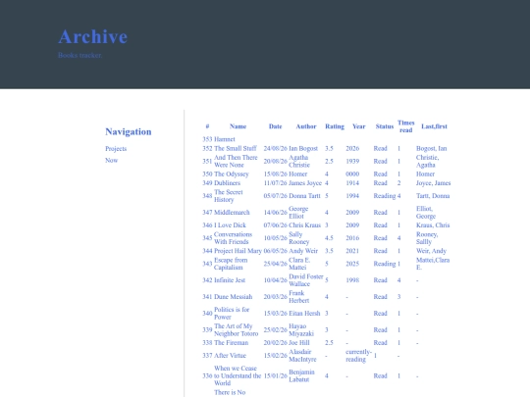
Task: Click the David Foster Wallace author cell
Action: tap(306, 280)
